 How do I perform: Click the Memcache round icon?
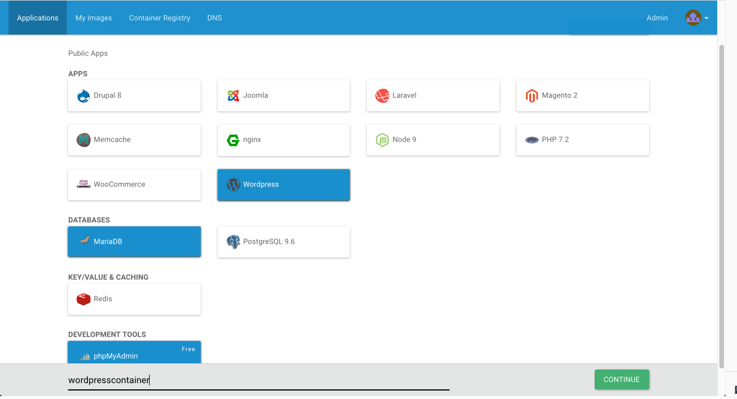[x=83, y=140]
